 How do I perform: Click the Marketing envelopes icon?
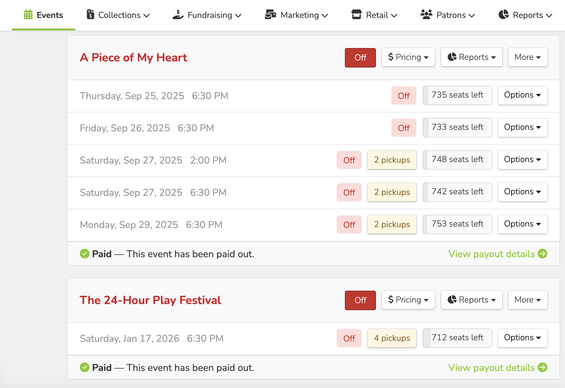tap(270, 15)
